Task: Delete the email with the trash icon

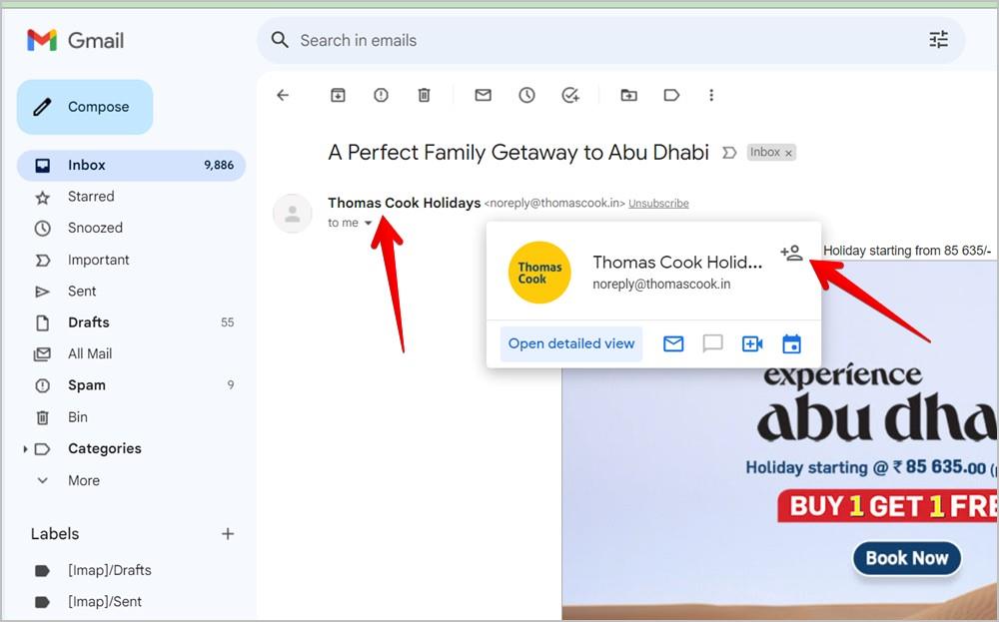Action: (x=424, y=96)
